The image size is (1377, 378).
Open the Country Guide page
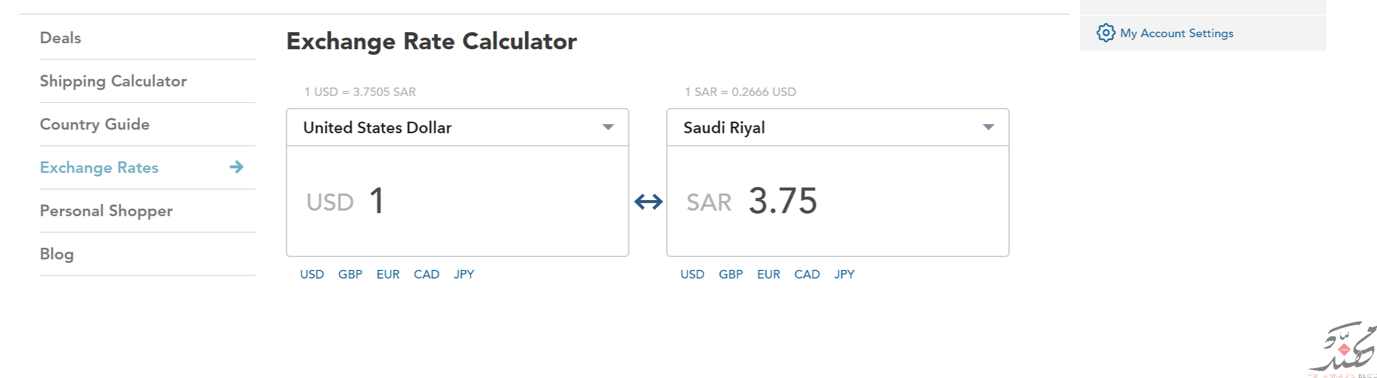tap(94, 125)
